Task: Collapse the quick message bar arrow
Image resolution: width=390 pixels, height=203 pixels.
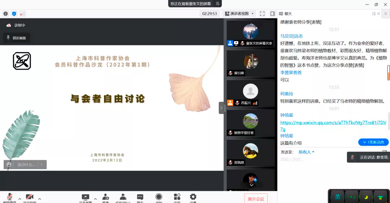Action: tap(42, 164)
